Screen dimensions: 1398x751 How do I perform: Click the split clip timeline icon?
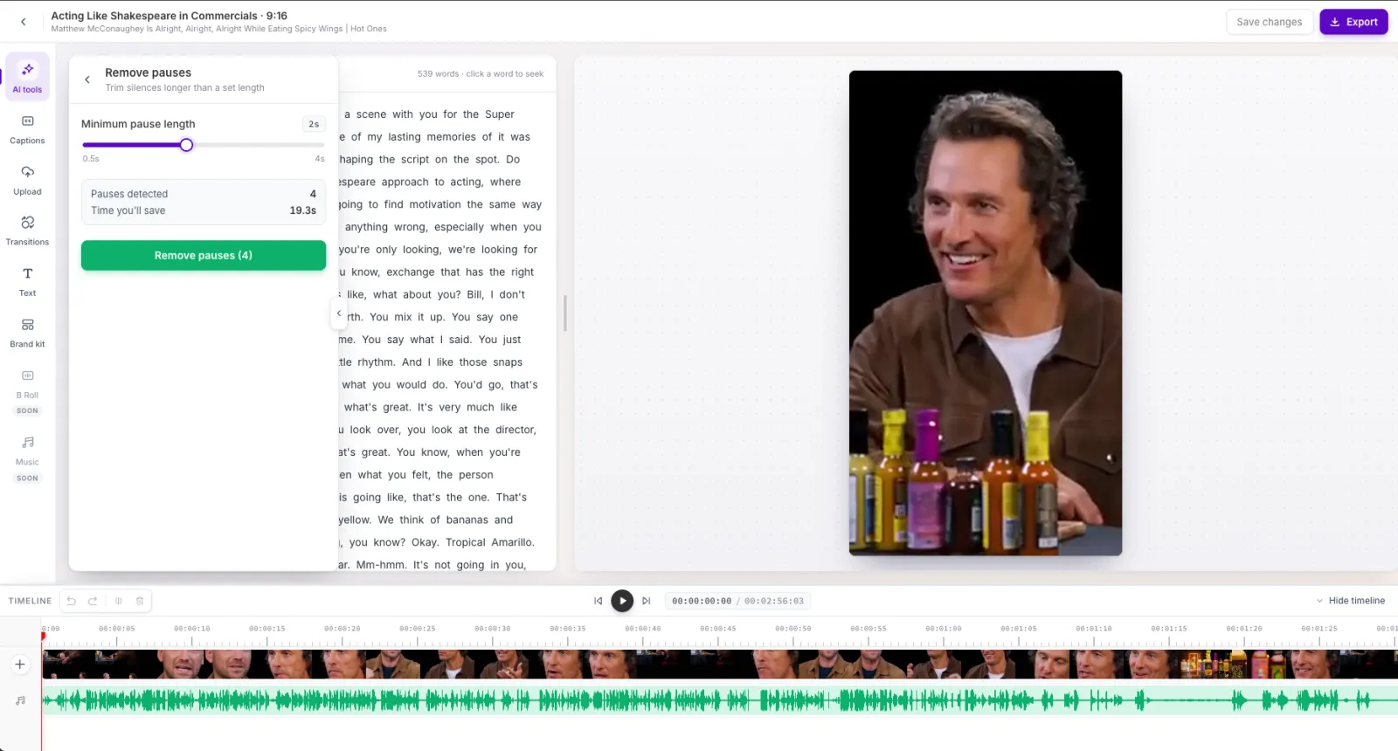pos(118,601)
